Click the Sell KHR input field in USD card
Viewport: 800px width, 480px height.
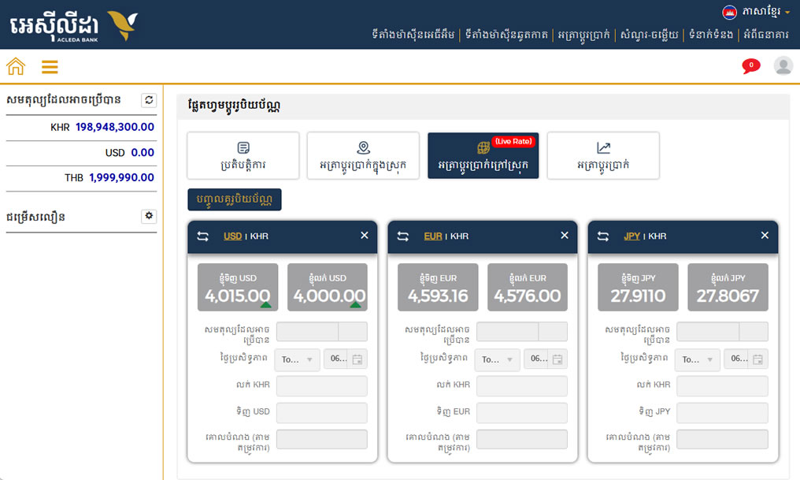pos(321,385)
